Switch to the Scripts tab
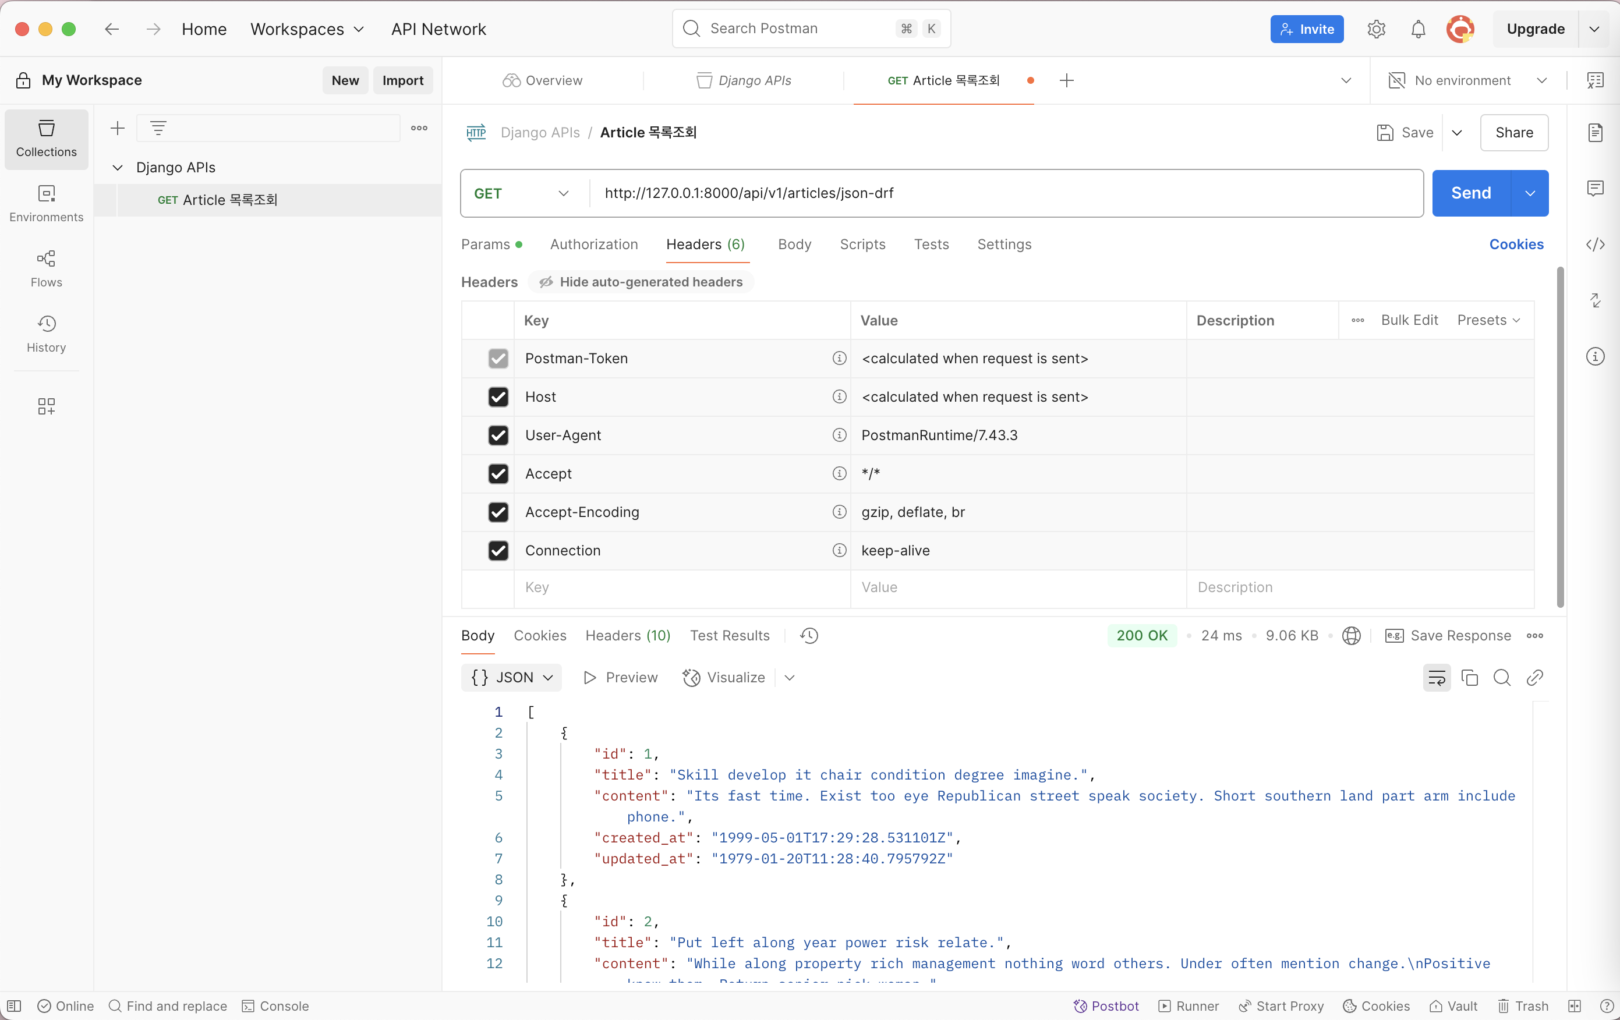 [862, 245]
